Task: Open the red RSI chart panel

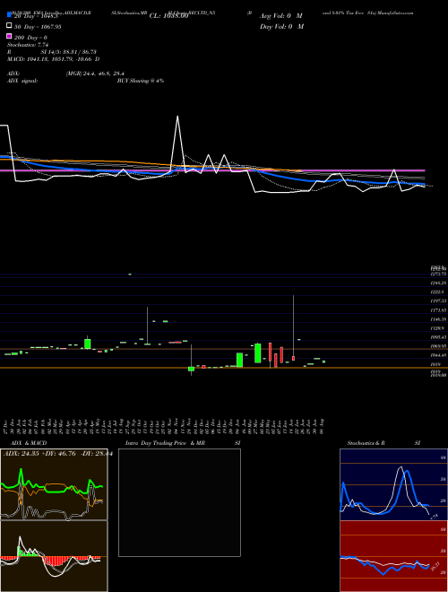Action: [x=393, y=556]
